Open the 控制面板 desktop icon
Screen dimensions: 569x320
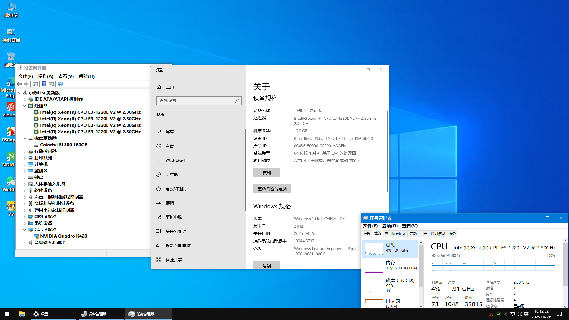coord(11,35)
